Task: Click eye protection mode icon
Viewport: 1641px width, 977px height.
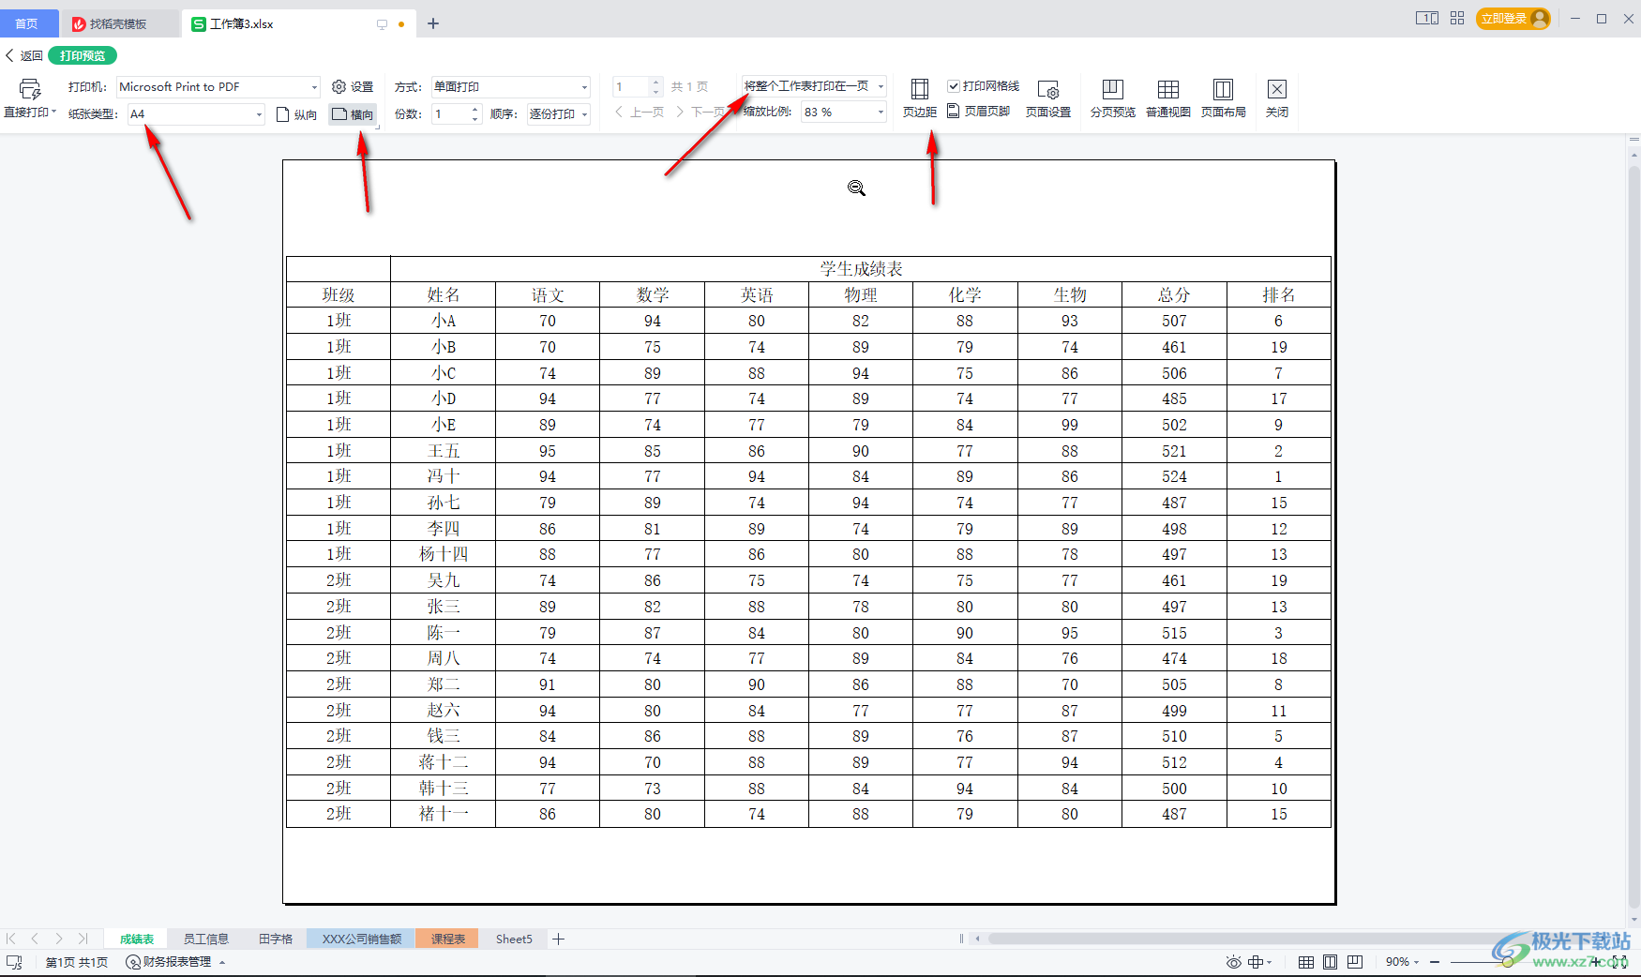Action: coord(1233,962)
